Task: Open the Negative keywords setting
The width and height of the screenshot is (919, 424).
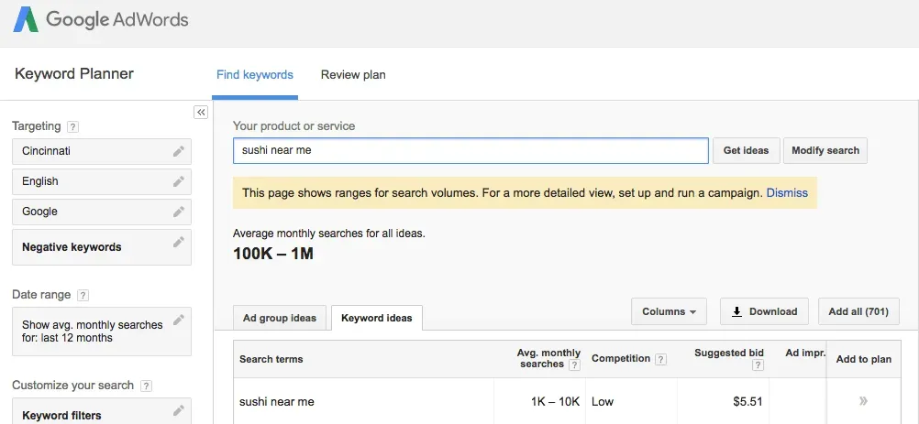Action: [102, 247]
